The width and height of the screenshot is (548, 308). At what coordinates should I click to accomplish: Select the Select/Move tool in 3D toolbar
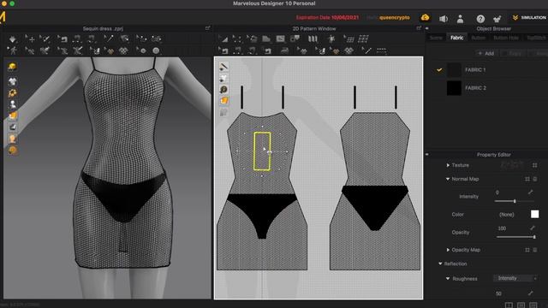coord(30,38)
